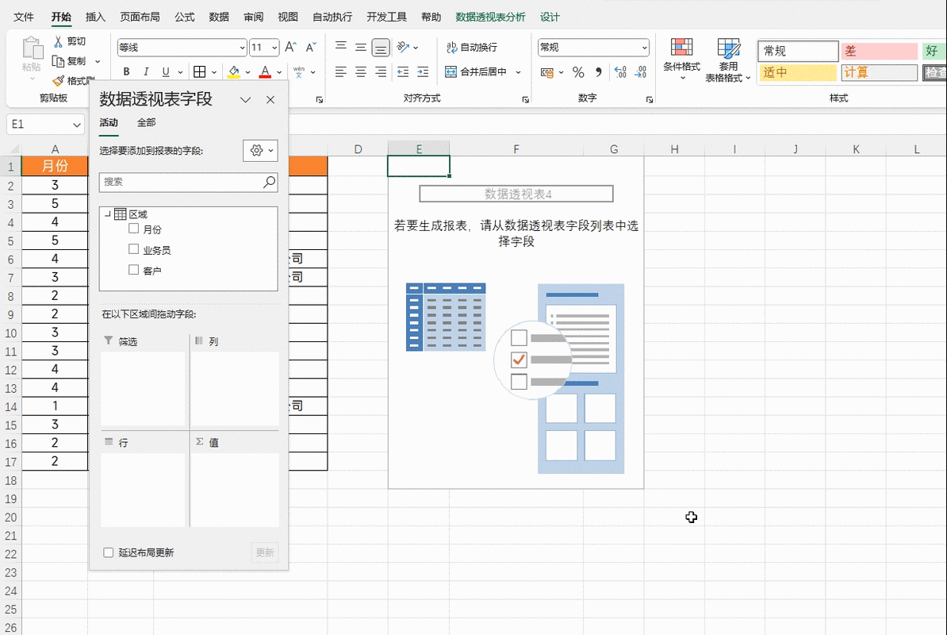
Task: Open field pane tools gear dropdown
Action: point(260,151)
